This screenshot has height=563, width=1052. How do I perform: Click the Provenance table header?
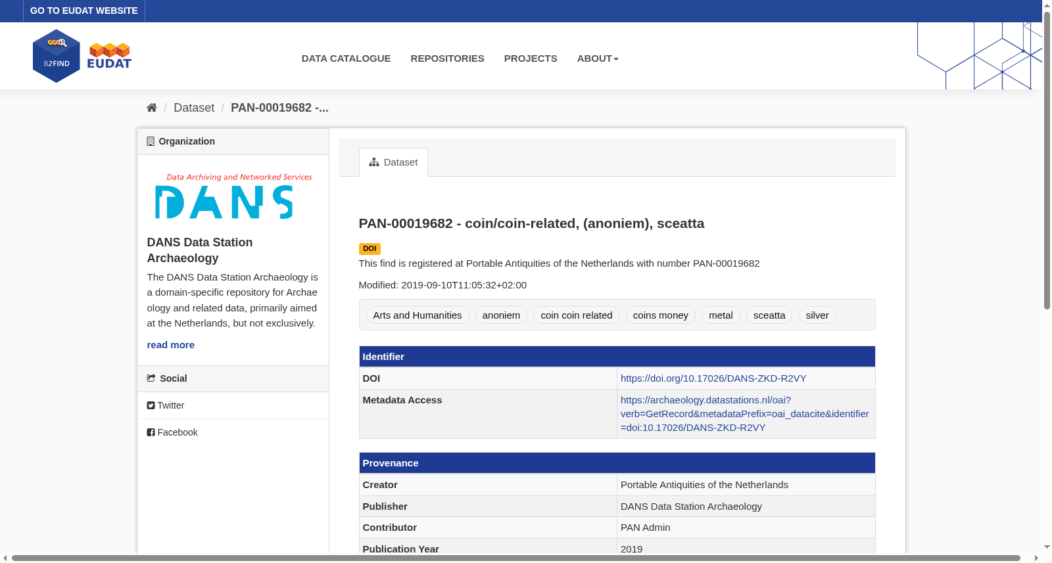pyautogui.click(x=617, y=463)
